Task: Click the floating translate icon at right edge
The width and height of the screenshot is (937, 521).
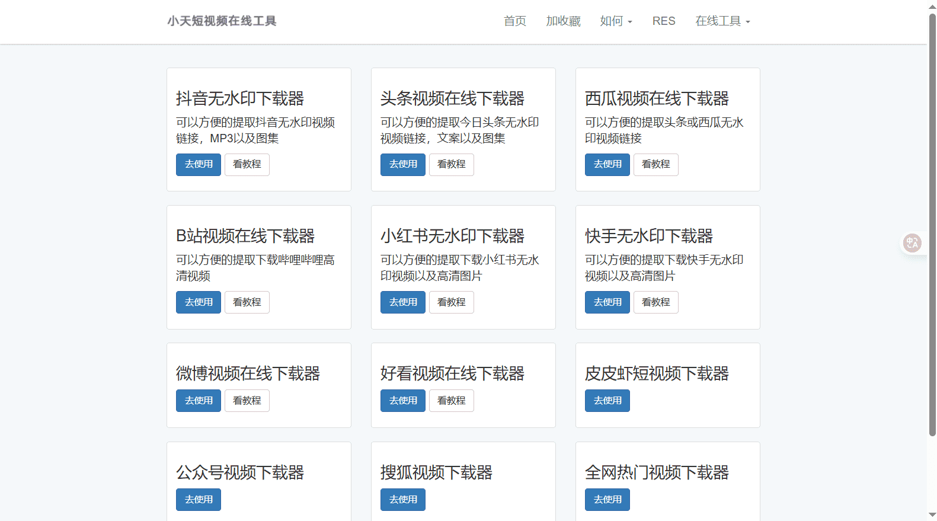Action: pos(912,243)
